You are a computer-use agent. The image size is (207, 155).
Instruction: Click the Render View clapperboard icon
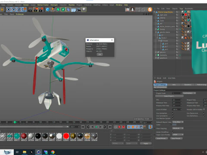coord(30,9)
